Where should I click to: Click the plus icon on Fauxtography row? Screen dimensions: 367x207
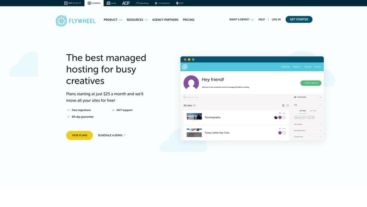coord(284,117)
